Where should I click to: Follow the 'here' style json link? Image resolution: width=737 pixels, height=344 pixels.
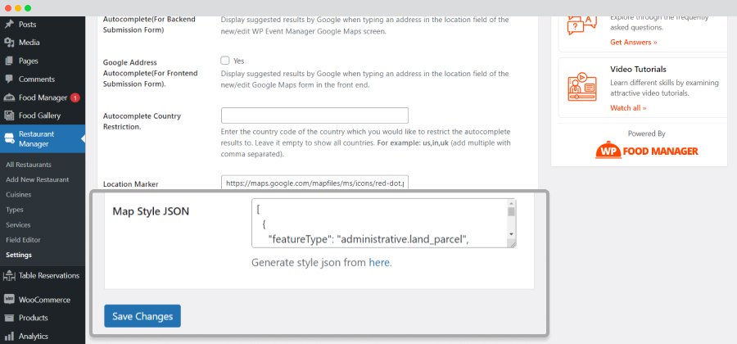point(379,263)
